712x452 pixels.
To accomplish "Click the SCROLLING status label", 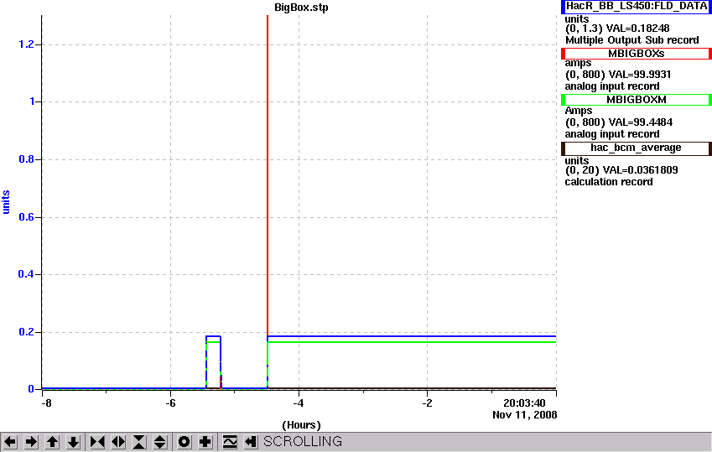I will [x=303, y=442].
